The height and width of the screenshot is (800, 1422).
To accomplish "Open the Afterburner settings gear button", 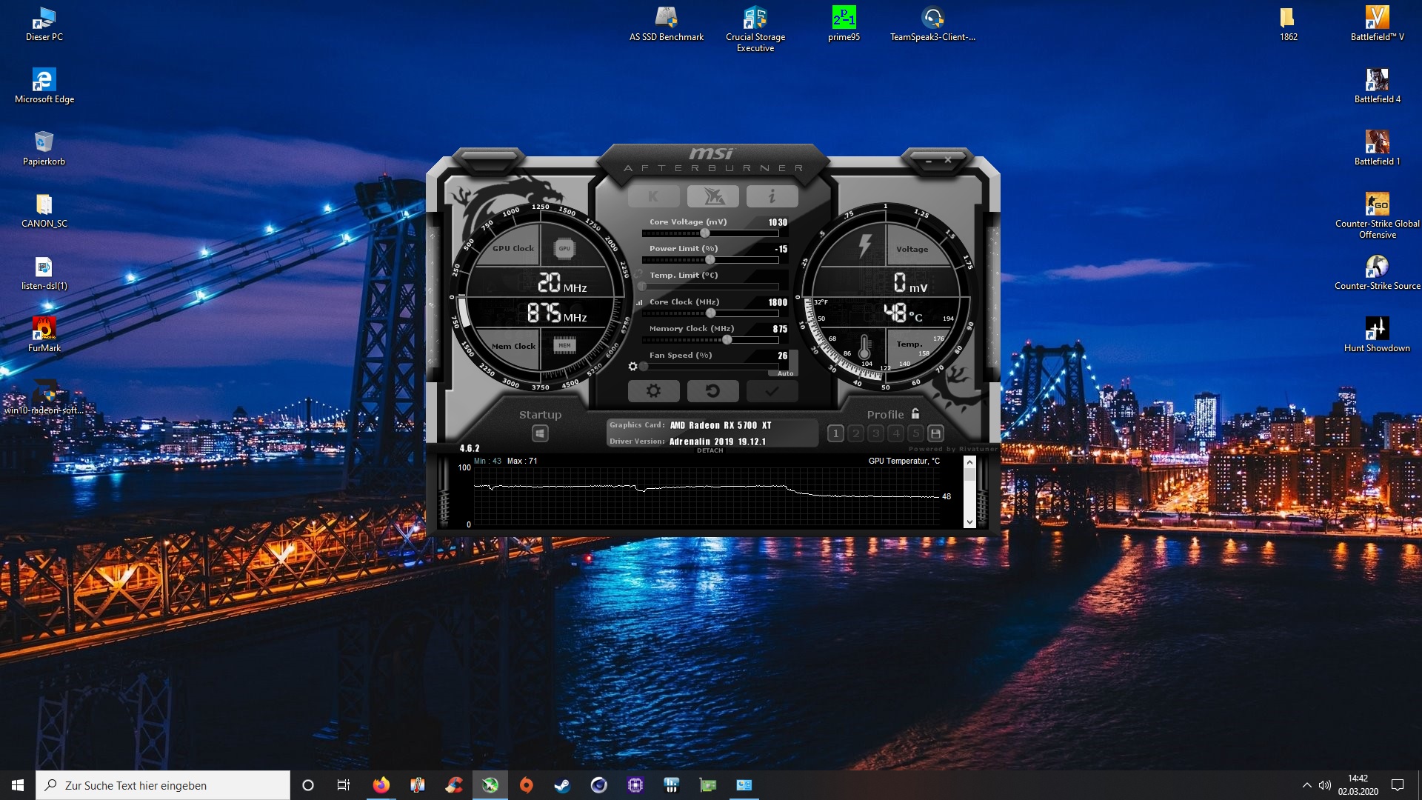I will click(x=653, y=390).
